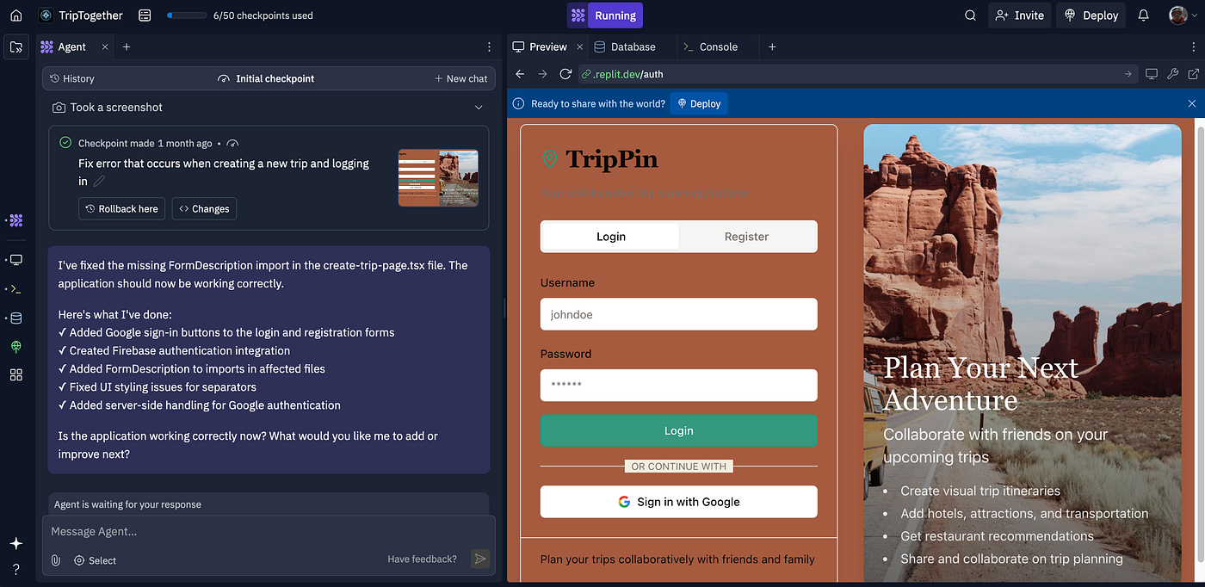
Task: Click the 'Sign in with Google' button
Action: pyautogui.click(x=678, y=502)
